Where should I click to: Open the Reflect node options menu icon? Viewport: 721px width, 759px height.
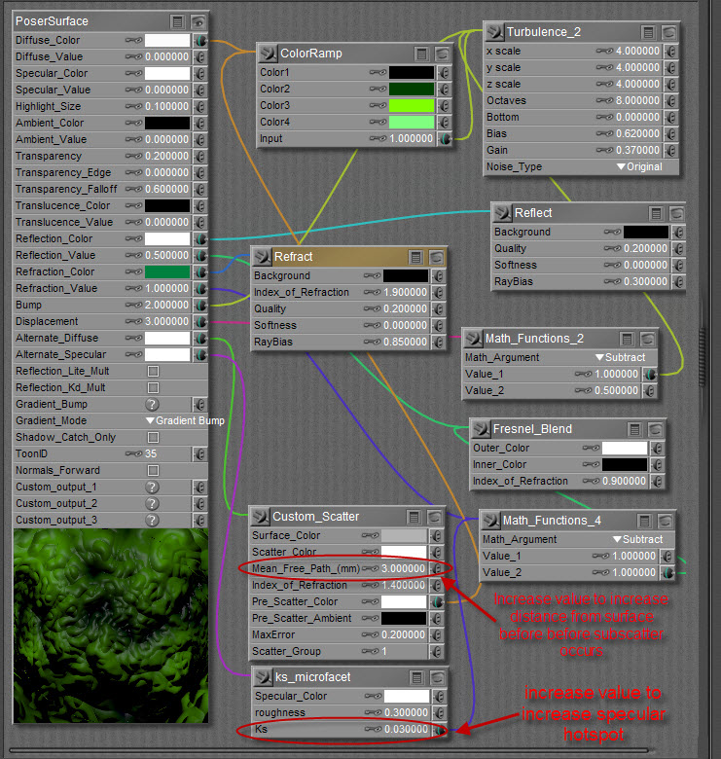click(x=656, y=213)
